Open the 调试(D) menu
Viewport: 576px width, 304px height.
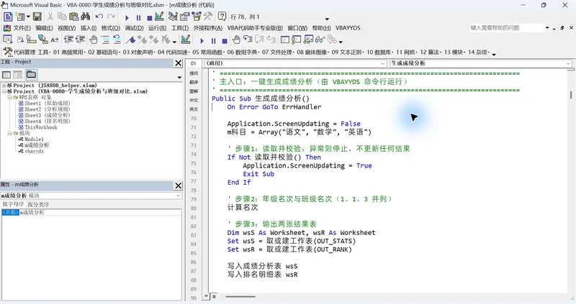tap(134, 28)
